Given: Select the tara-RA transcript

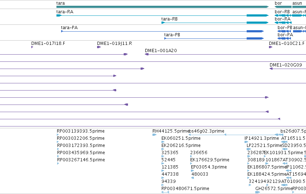Looking at the screenshot, I should click(x=163, y=15).
